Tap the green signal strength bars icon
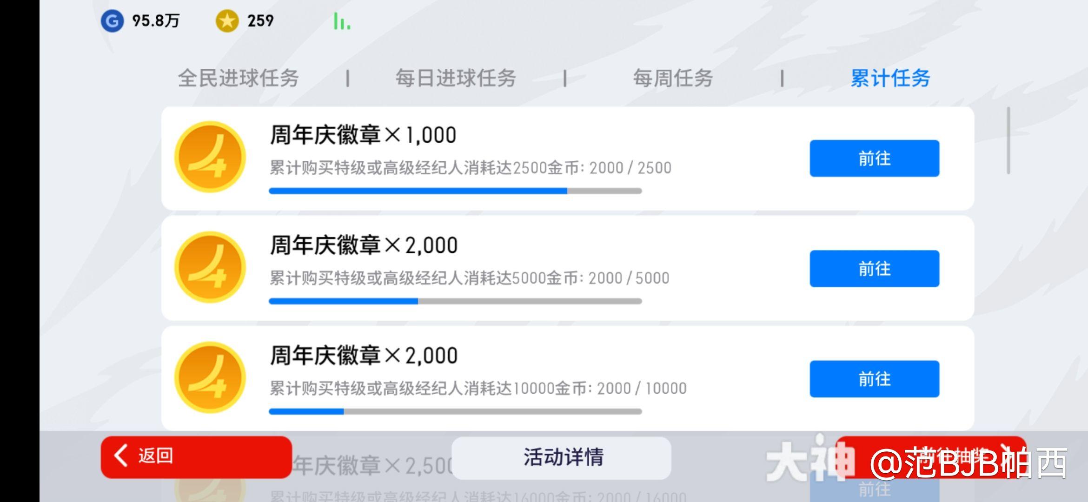The height and width of the screenshot is (502, 1088). click(x=342, y=21)
